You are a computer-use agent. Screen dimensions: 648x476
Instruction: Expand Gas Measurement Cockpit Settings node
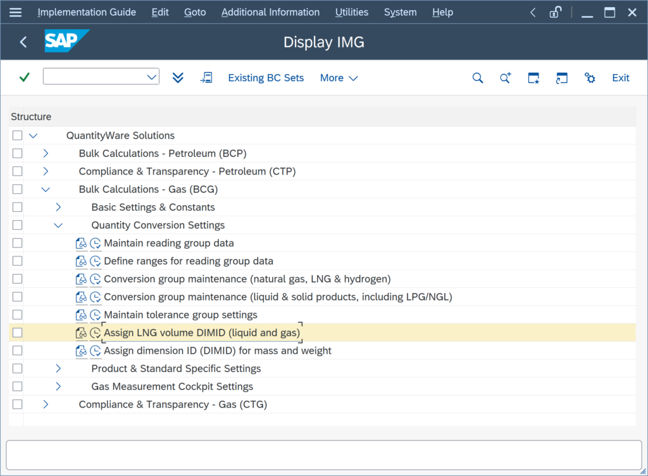click(58, 386)
